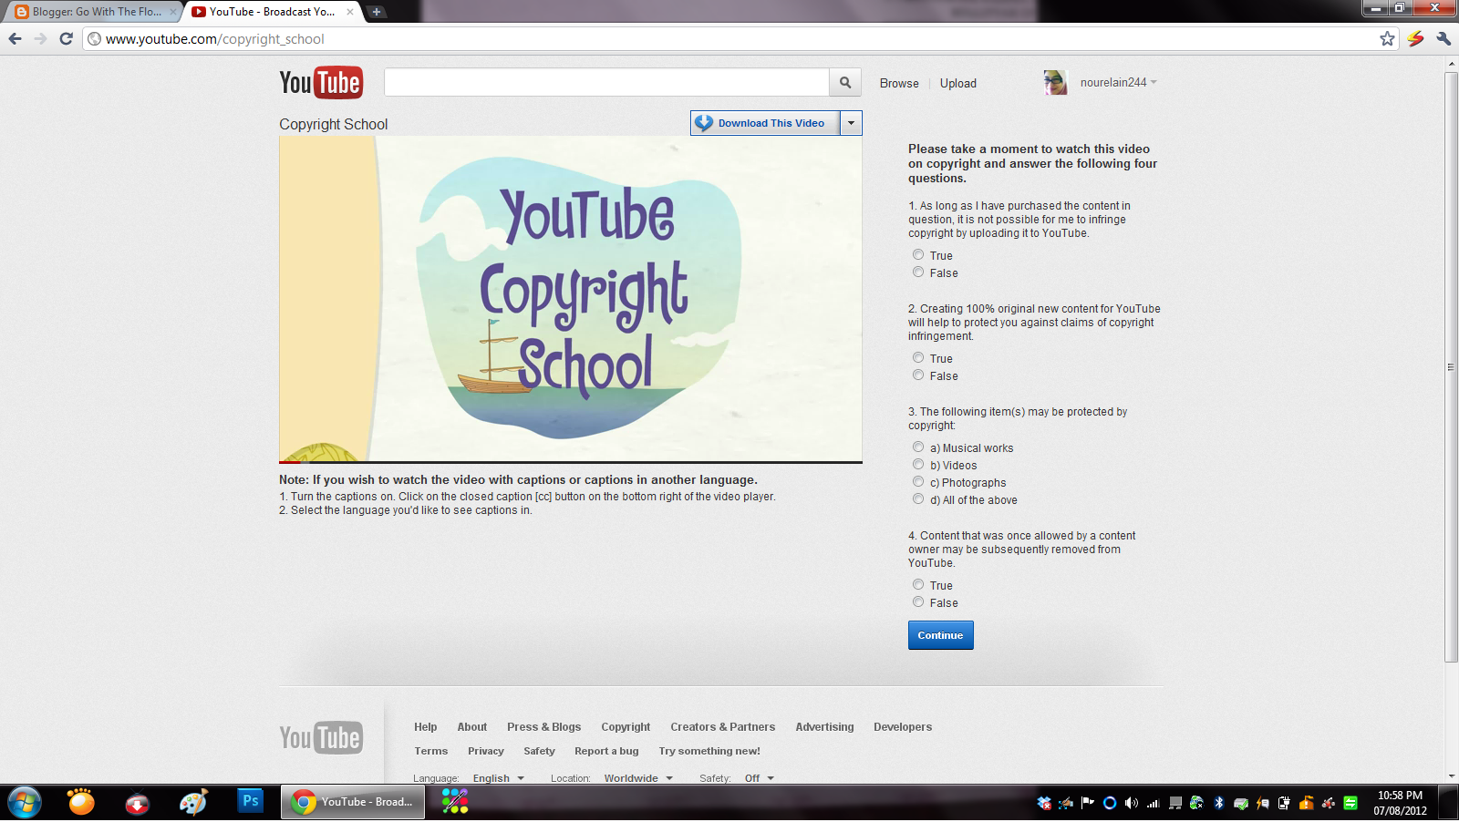Open the Browse menu link
This screenshot has width=1459, height=822.
click(x=899, y=83)
